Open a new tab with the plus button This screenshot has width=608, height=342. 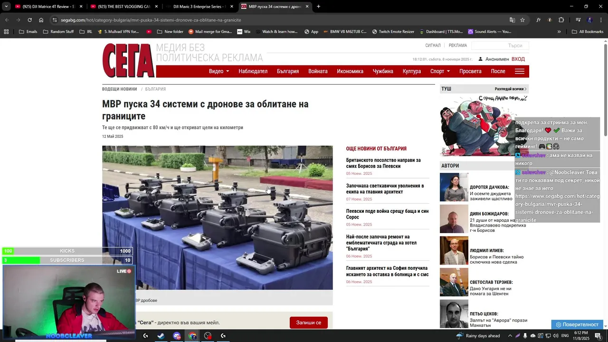point(318,7)
